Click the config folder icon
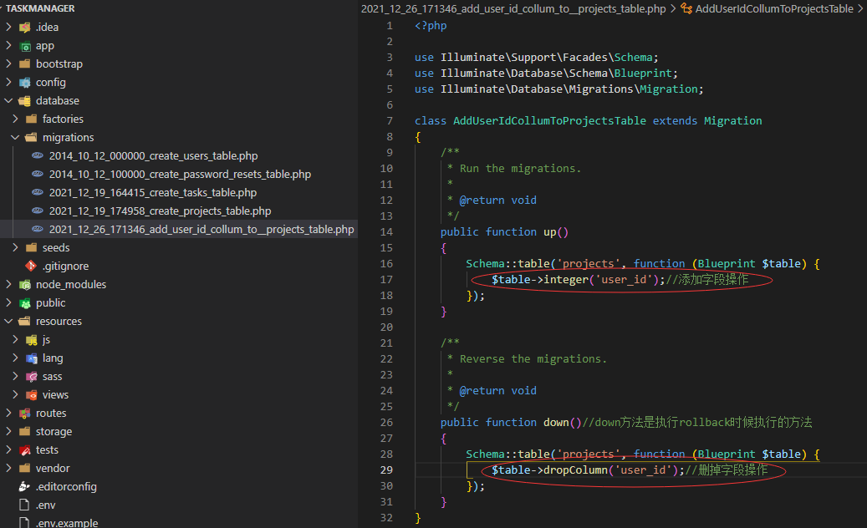 (25, 83)
